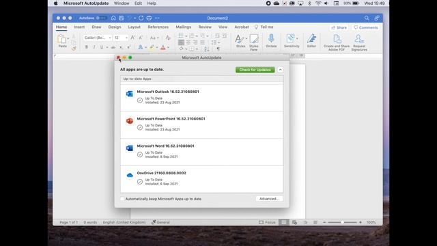
Task: Click the Print icon in Word title bar
Action: tap(149, 18)
